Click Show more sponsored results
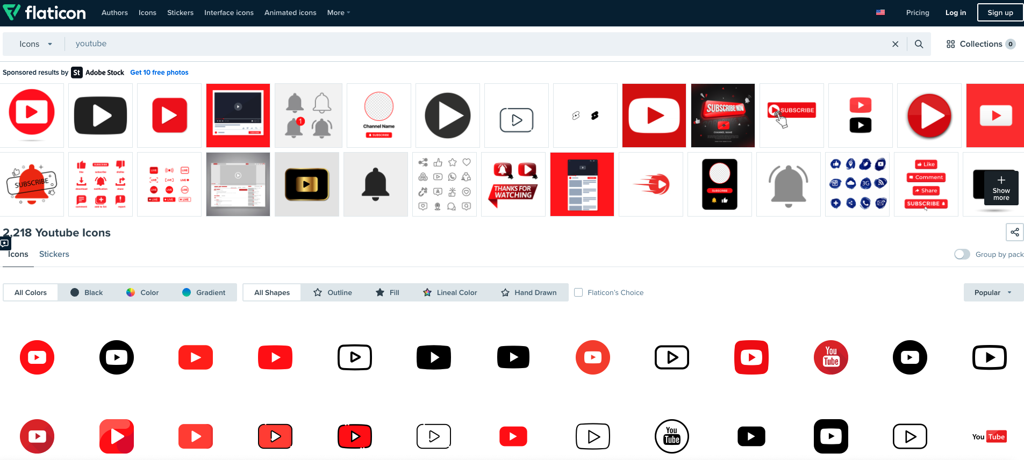Viewport: 1024px width, 460px height. (1001, 188)
